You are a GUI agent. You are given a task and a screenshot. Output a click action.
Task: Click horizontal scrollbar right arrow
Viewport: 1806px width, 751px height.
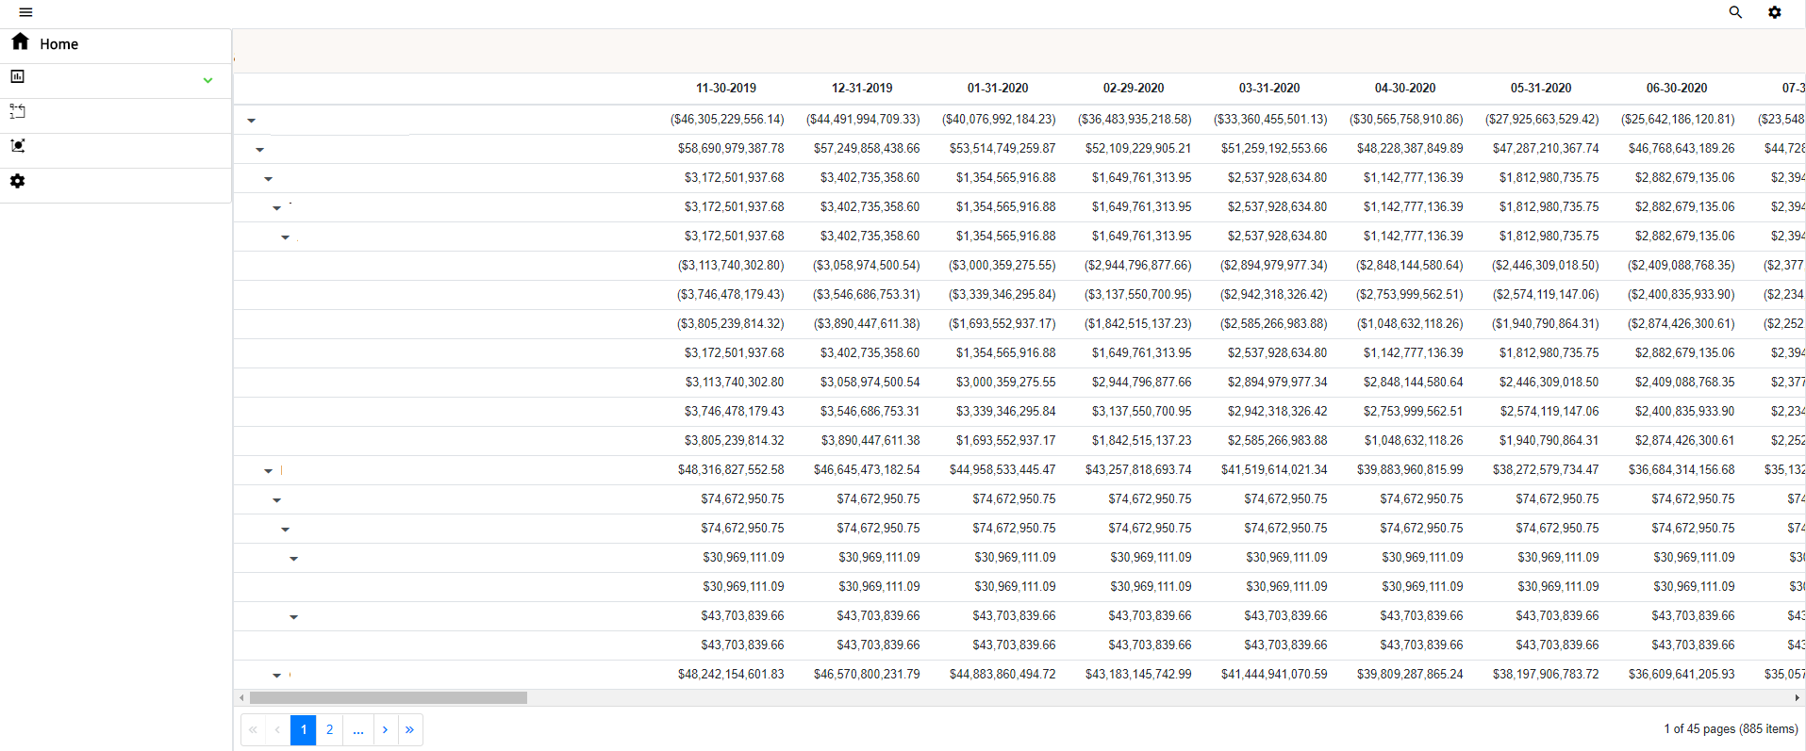tap(1797, 698)
